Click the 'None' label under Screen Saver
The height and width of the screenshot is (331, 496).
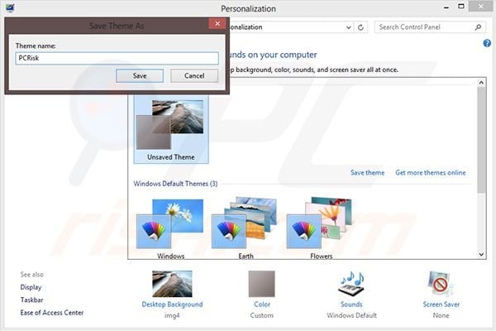click(x=441, y=315)
